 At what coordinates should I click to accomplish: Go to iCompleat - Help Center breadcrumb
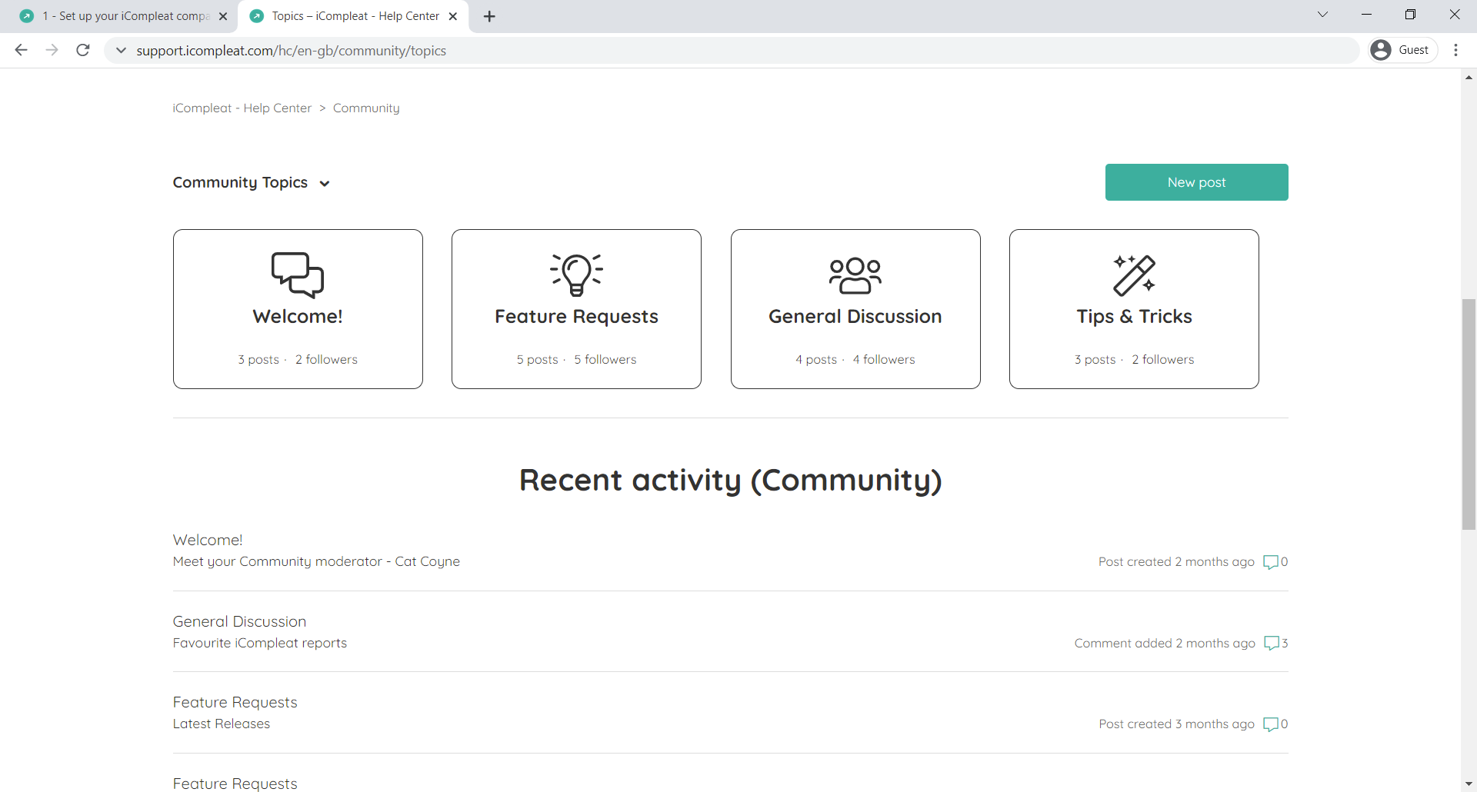(242, 108)
